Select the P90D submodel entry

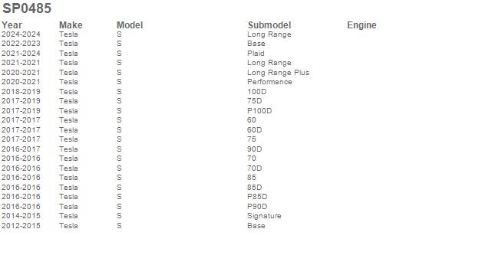[257, 206]
